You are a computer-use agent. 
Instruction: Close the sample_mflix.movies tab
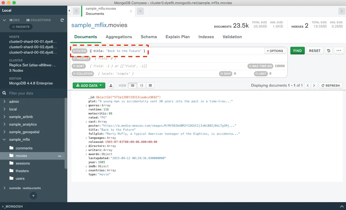pos(131,11)
